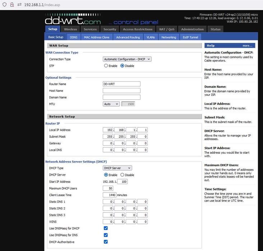The width and height of the screenshot is (263, 251).
Task: Click the WAN IP: 100.80.28.182 text
Action: pos(242,22)
